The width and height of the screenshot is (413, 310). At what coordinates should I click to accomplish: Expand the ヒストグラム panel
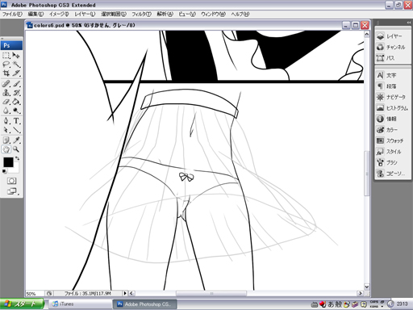tap(393, 108)
